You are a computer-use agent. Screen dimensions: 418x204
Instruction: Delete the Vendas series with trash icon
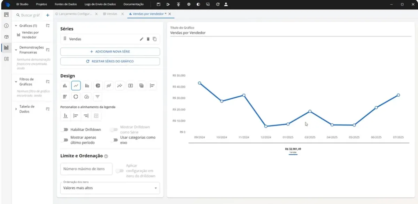tap(148, 39)
